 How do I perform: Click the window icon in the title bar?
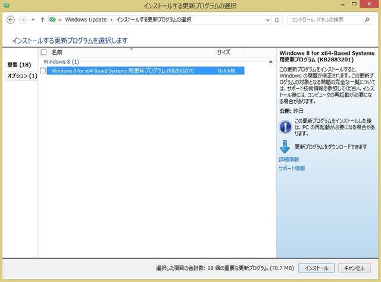click(7, 5)
